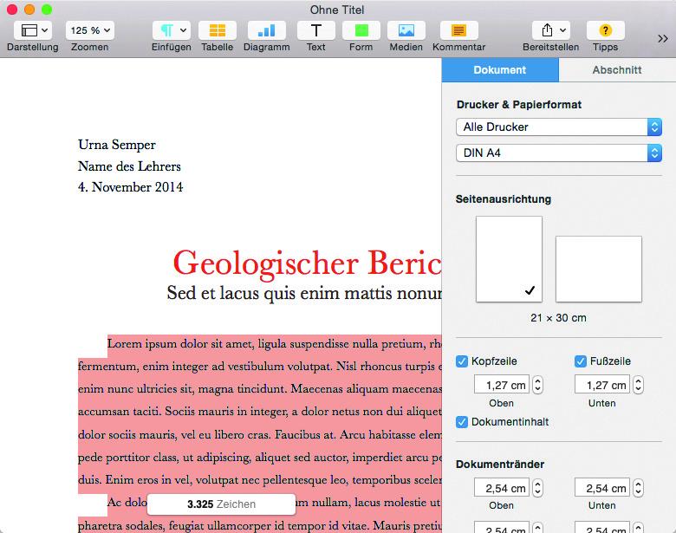
Task: Open the Medien media browser
Action: click(x=406, y=30)
